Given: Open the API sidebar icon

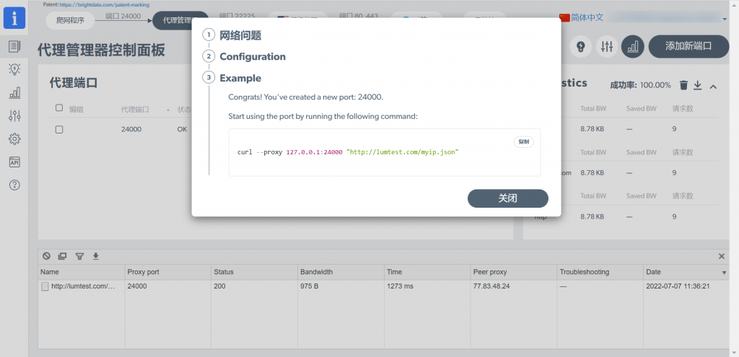Looking at the screenshot, I should click(x=14, y=162).
